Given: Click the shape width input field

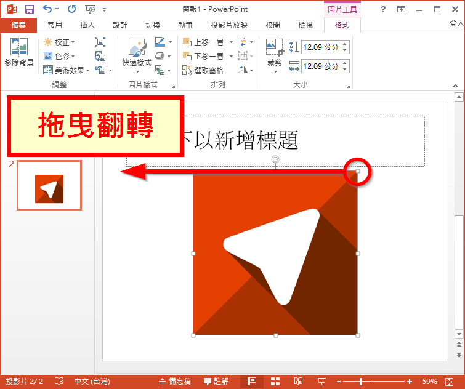Looking at the screenshot, I should coord(321,66).
